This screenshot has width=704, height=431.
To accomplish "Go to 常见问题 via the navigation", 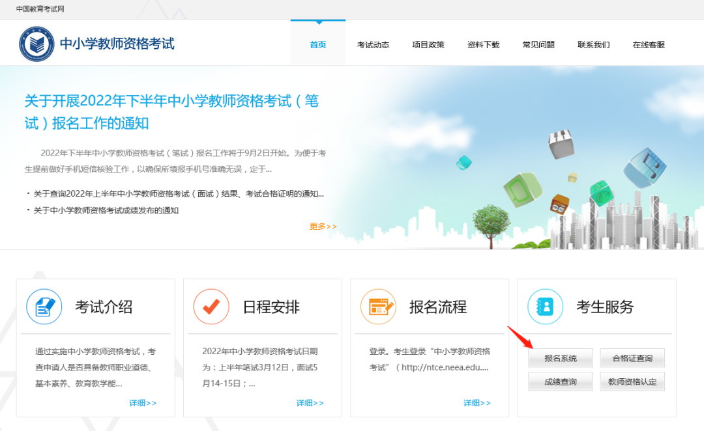I will coord(538,43).
